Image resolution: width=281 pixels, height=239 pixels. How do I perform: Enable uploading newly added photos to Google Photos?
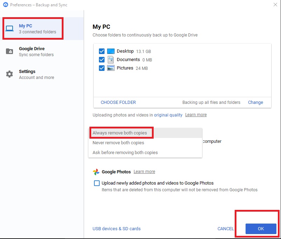click(x=96, y=183)
